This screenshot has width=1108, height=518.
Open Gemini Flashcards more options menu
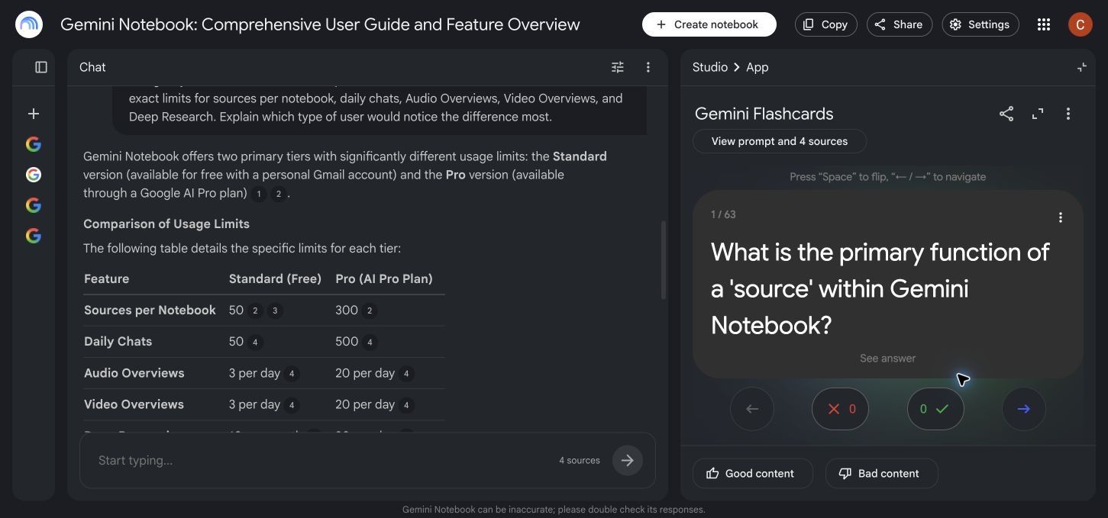[x=1068, y=114]
